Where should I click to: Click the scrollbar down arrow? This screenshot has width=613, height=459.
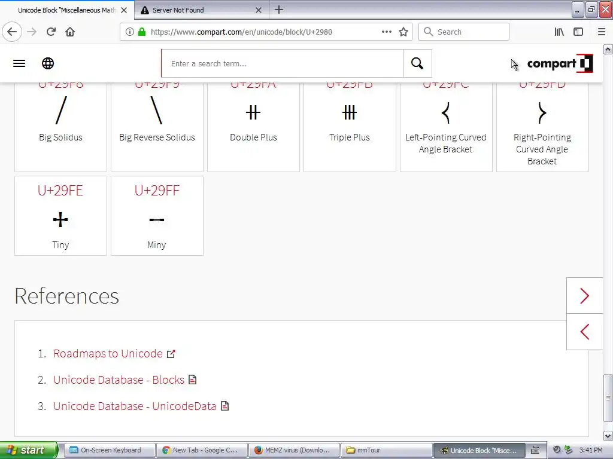pyautogui.click(x=608, y=436)
